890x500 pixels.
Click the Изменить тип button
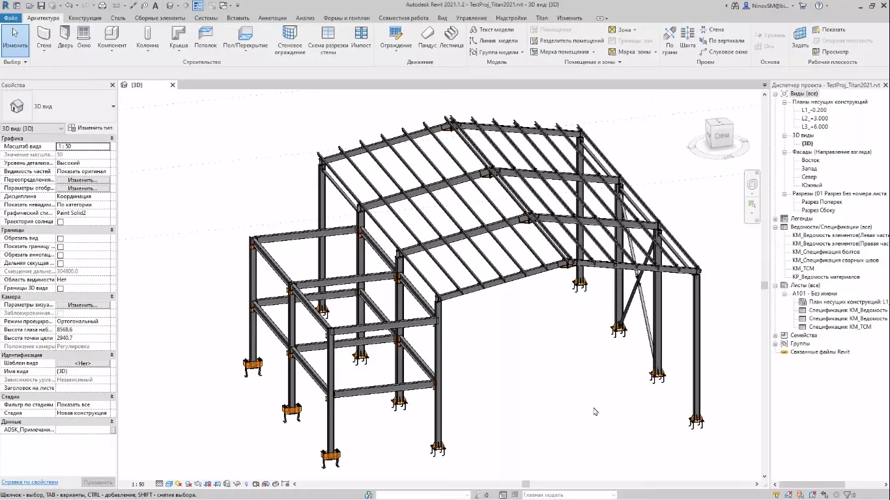point(89,128)
